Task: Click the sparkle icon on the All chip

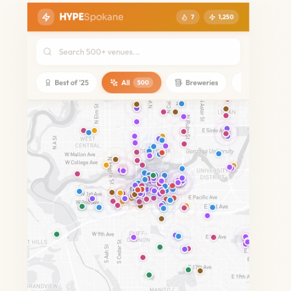Action: (114, 82)
